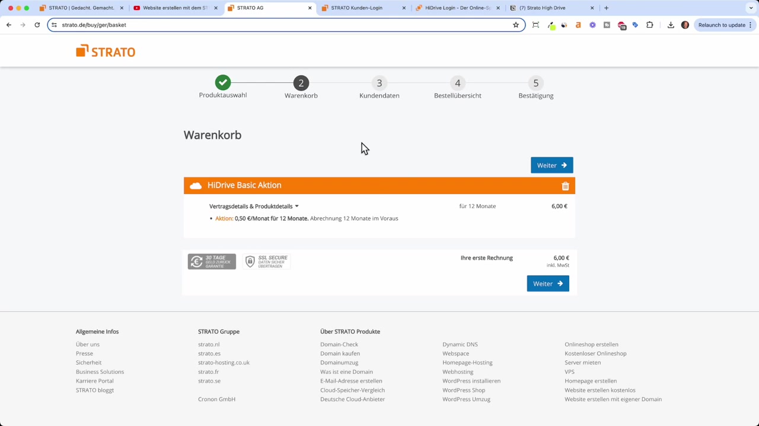Screen dimensions: 759x426
Task: Click the purple gear-like extension icon
Action: [592, 25]
